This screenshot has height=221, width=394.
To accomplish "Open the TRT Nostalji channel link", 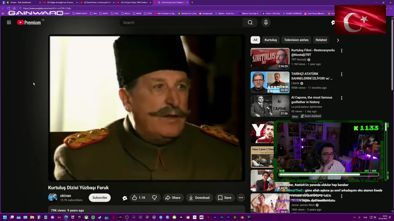I will click(299, 60).
